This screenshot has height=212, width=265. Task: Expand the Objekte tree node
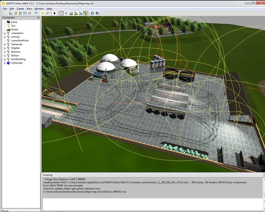5,48
